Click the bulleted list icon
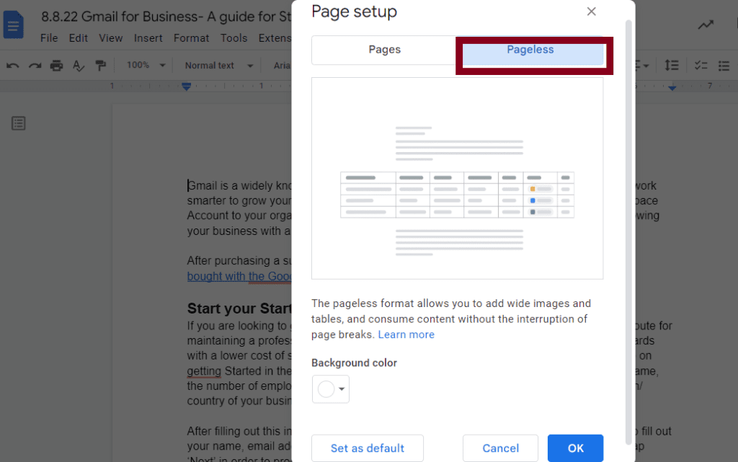 (724, 66)
